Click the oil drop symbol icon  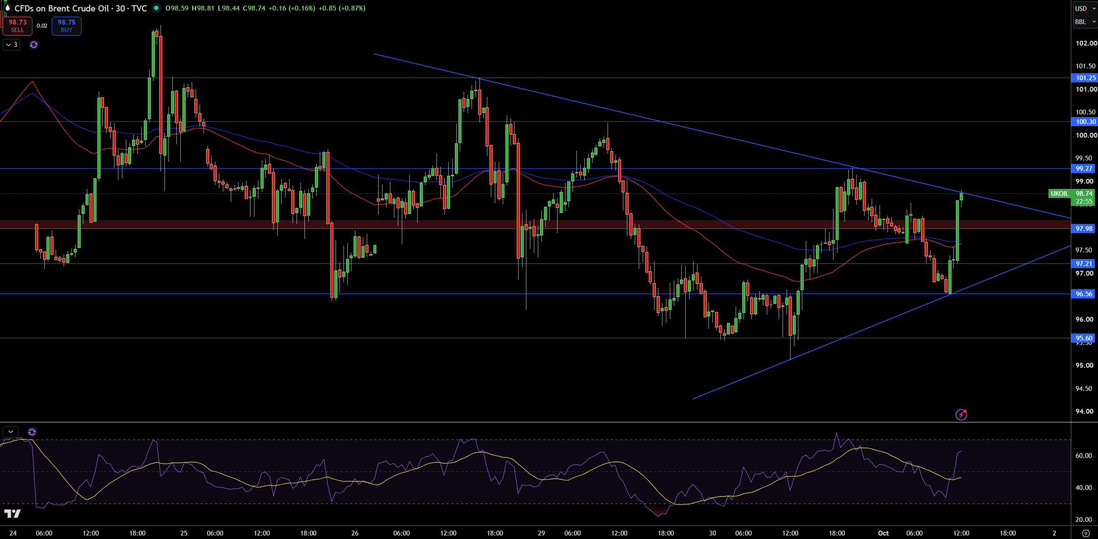[7, 8]
